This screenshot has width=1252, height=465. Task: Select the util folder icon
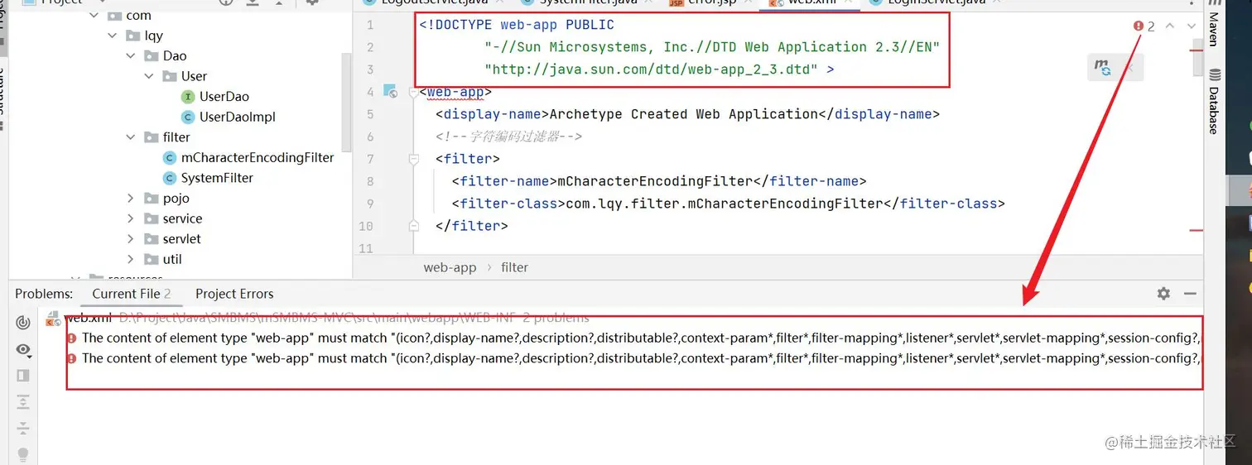[x=151, y=259]
